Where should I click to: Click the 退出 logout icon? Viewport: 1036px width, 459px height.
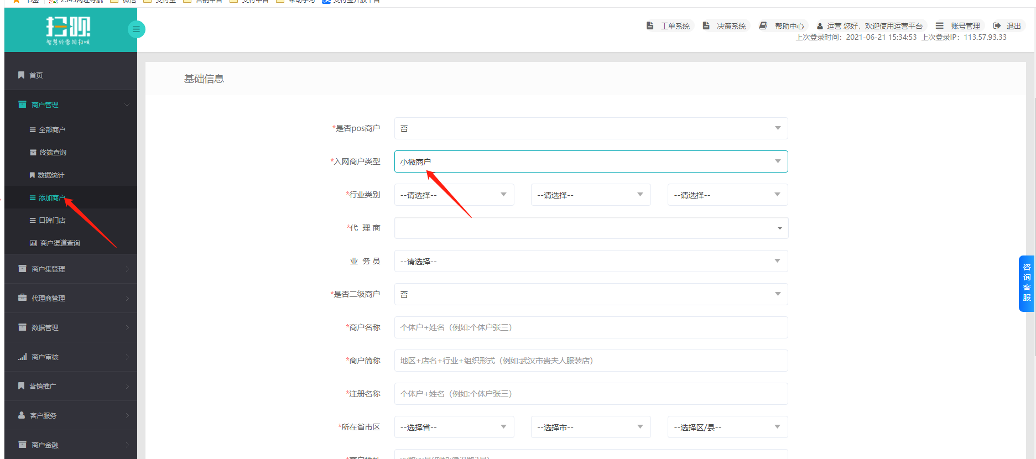click(997, 26)
